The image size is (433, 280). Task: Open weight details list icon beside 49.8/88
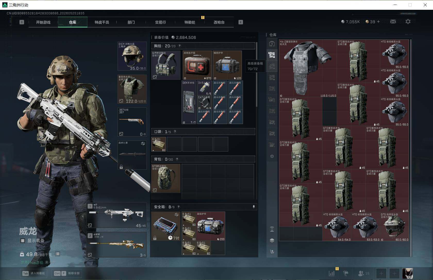point(57,254)
